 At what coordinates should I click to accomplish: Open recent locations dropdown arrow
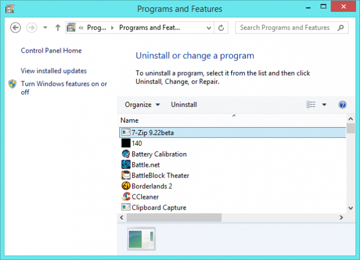pyautogui.click(x=45, y=28)
